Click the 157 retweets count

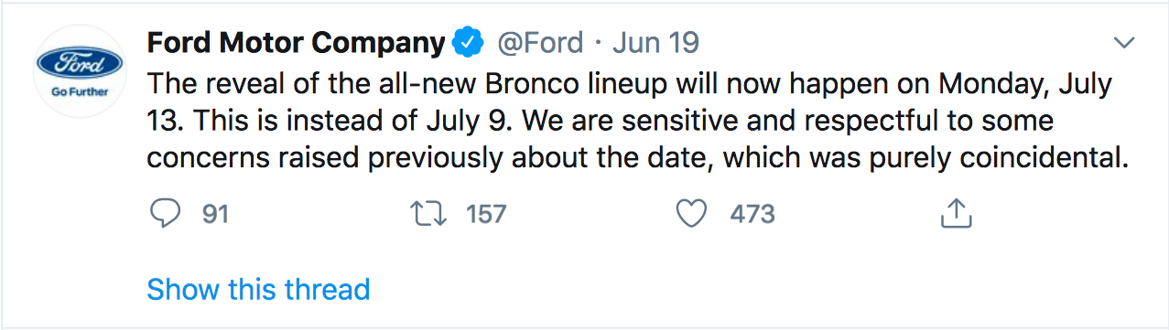click(486, 214)
